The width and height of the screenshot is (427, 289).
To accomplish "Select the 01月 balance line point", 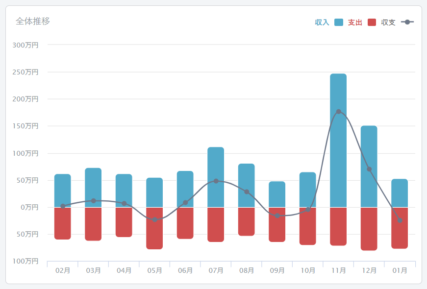I will (400, 220).
